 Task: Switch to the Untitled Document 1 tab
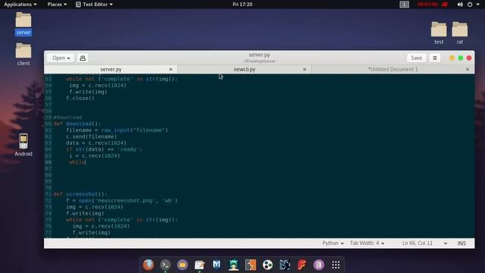coord(393,69)
